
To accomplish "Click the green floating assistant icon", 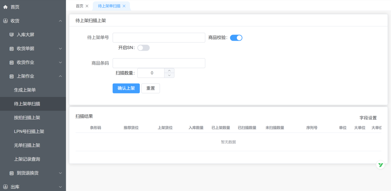I will click(380, 165).
